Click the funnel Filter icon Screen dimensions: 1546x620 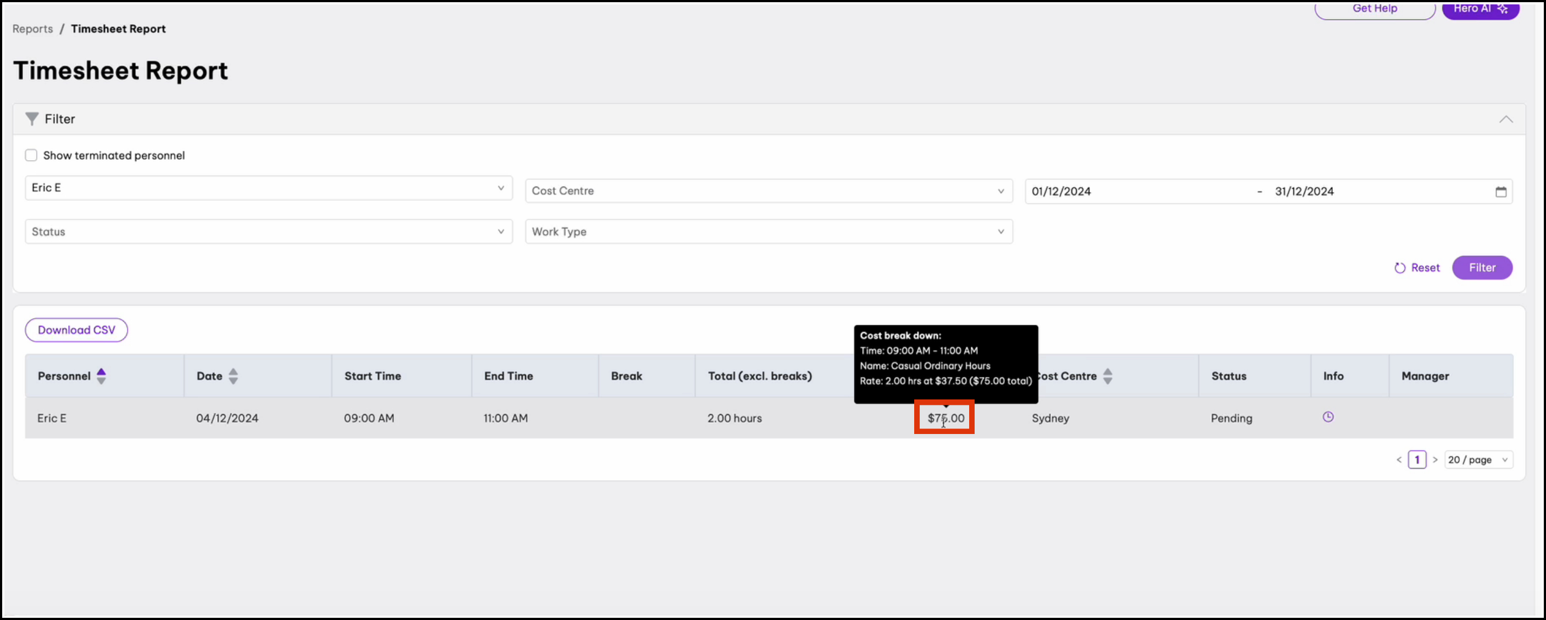coord(32,119)
